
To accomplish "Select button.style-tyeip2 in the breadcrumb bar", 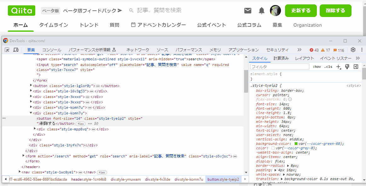I will pos(223,179).
